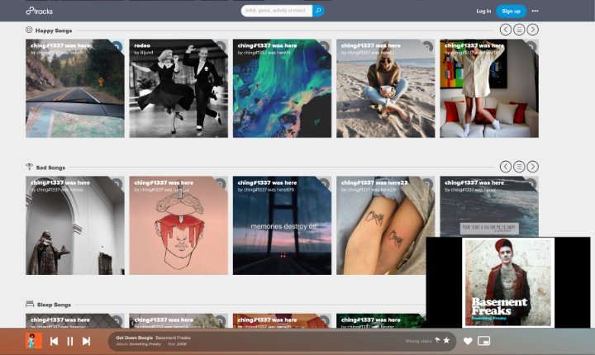Open the dark sea waves playlist cover
Viewport: 595px width, 355px height.
(x=489, y=206)
